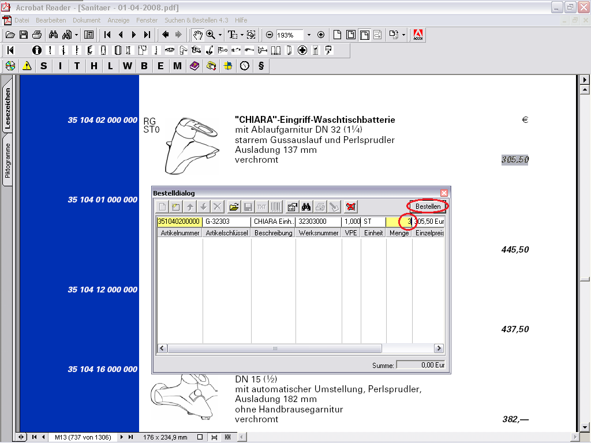
Task: Open the Bearbeiten menu
Action: click(x=51, y=20)
